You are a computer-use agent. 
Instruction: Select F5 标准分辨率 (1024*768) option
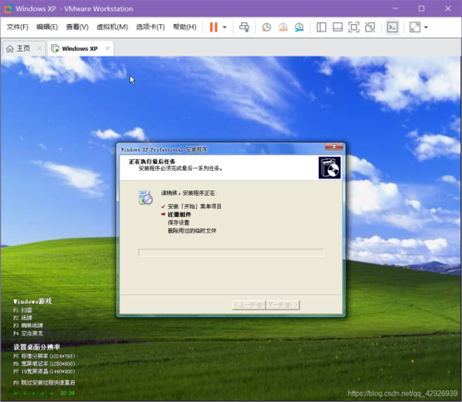click(x=44, y=356)
